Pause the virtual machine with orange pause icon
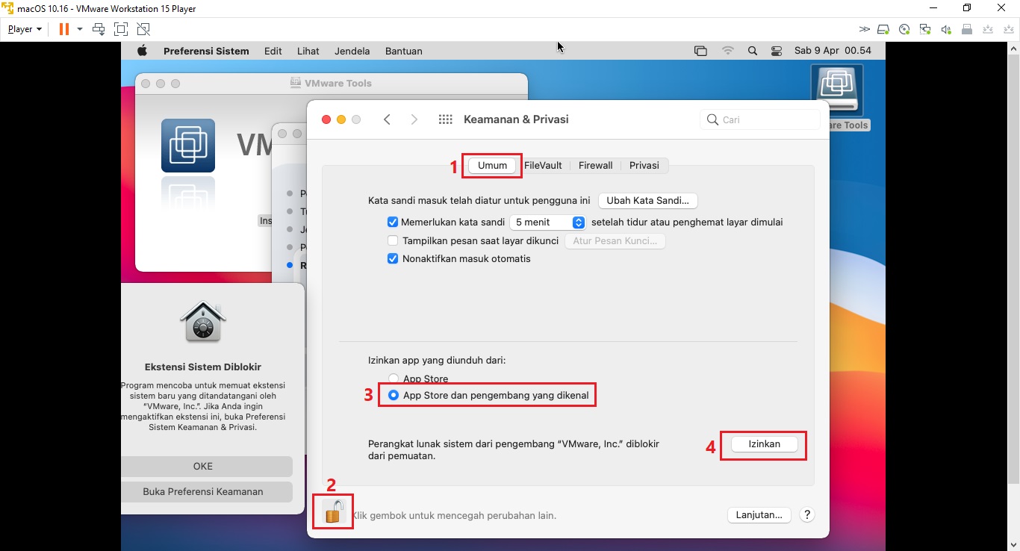The width and height of the screenshot is (1020, 551). (64, 29)
